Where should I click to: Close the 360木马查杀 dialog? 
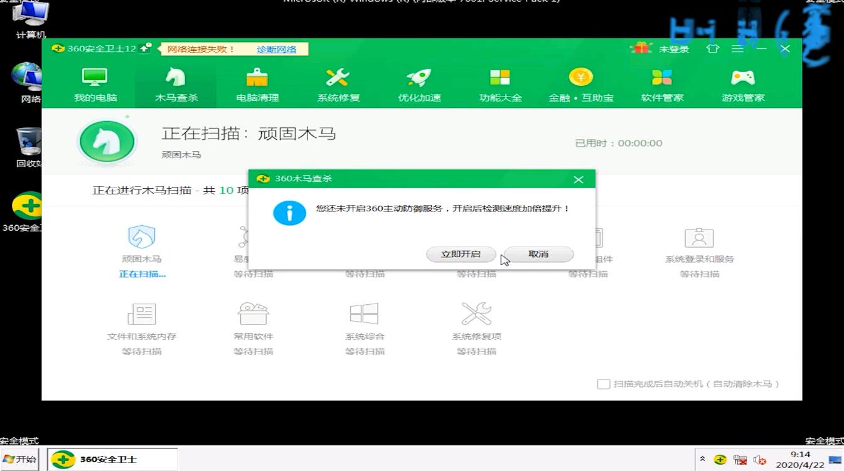click(579, 179)
